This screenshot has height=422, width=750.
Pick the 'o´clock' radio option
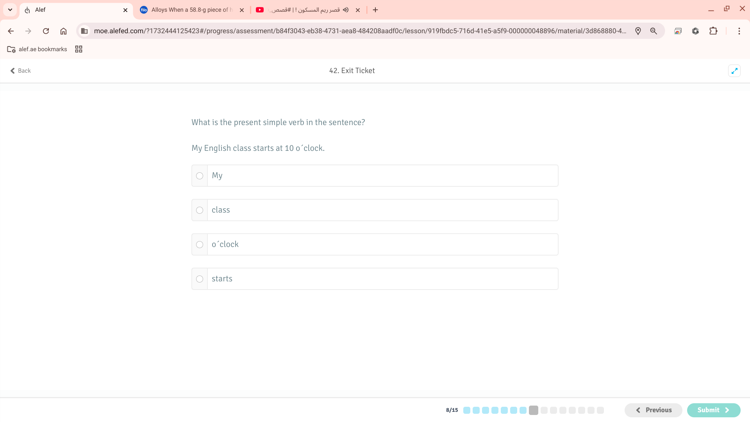point(200,245)
